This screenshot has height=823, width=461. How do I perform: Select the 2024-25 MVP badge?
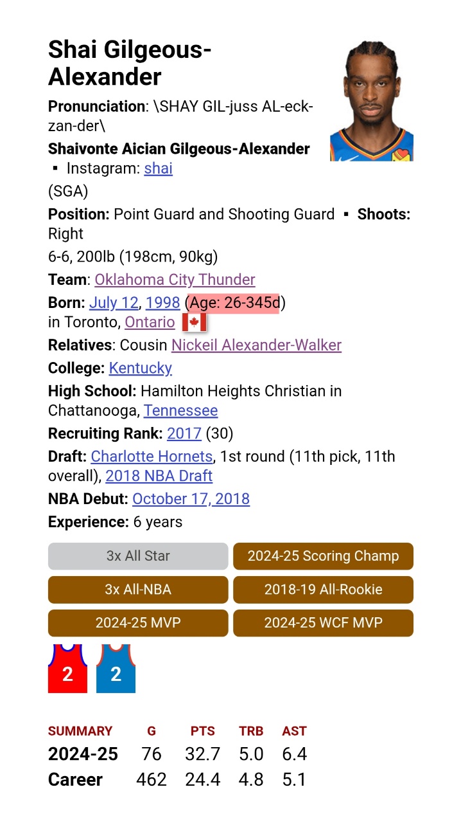tap(138, 623)
